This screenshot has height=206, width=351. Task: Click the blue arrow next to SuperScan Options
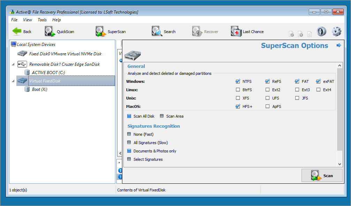[x=339, y=45]
